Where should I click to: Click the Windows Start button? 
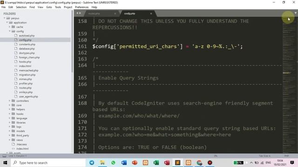(5, 163)
